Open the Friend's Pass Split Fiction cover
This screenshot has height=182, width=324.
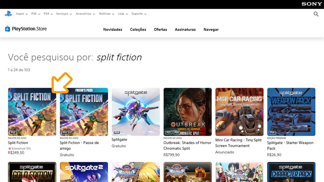pyautogui.click(x=84, y=112)
